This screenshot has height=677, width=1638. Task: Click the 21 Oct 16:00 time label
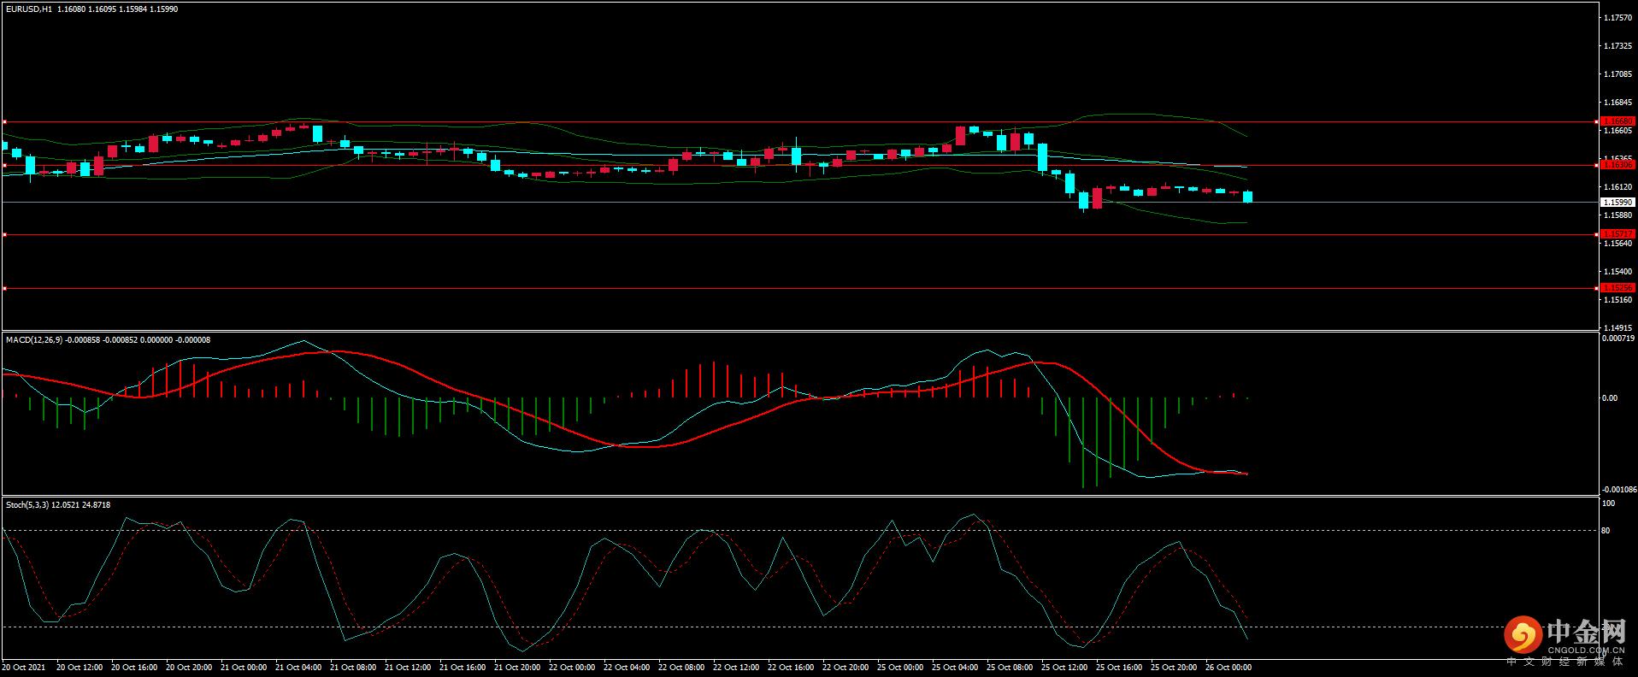(463, 668)
